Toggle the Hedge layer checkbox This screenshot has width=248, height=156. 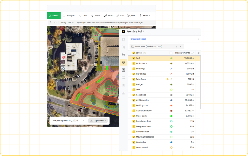(x=134, y=84)
